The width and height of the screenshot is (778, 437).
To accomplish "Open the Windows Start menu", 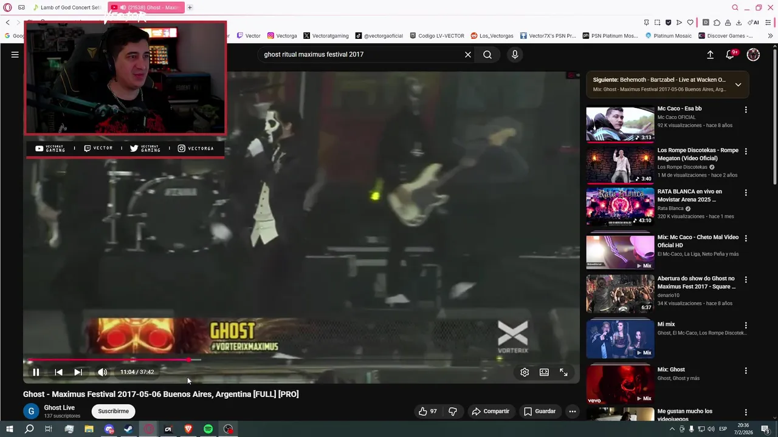I will [10, 429].
